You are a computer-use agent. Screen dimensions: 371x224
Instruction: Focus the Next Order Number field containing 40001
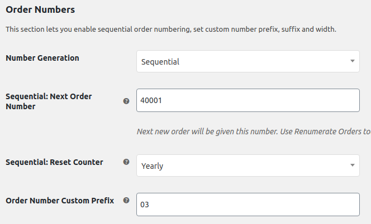pos(248,100)
